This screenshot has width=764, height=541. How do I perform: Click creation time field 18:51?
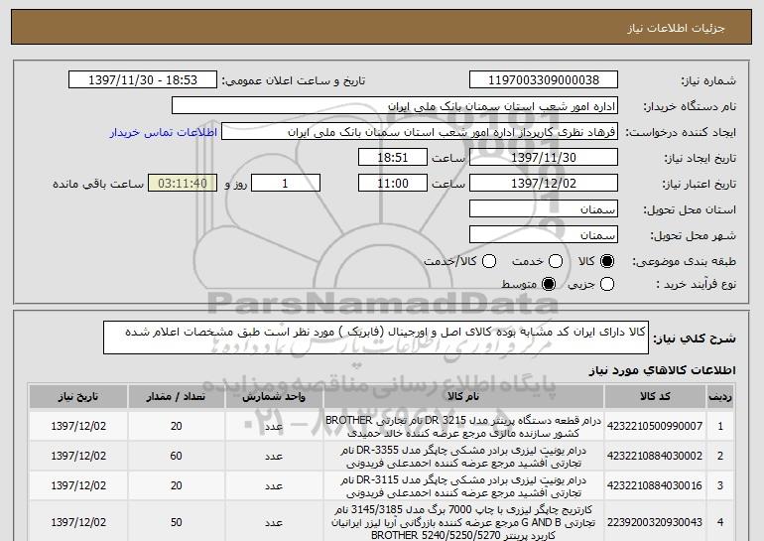point(393,158)
